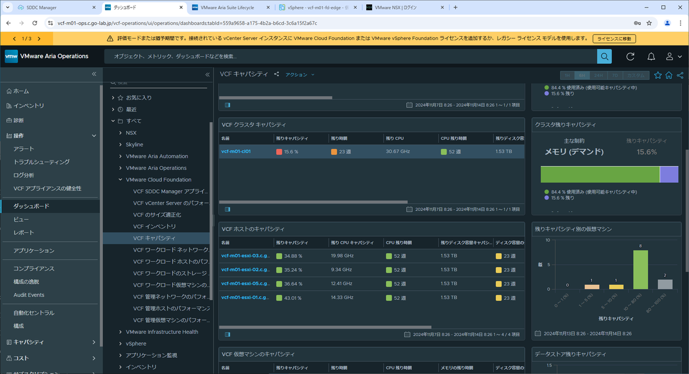689x374 pixels.
Task: Click browser back arrow
Action: [x=8, y=23]
